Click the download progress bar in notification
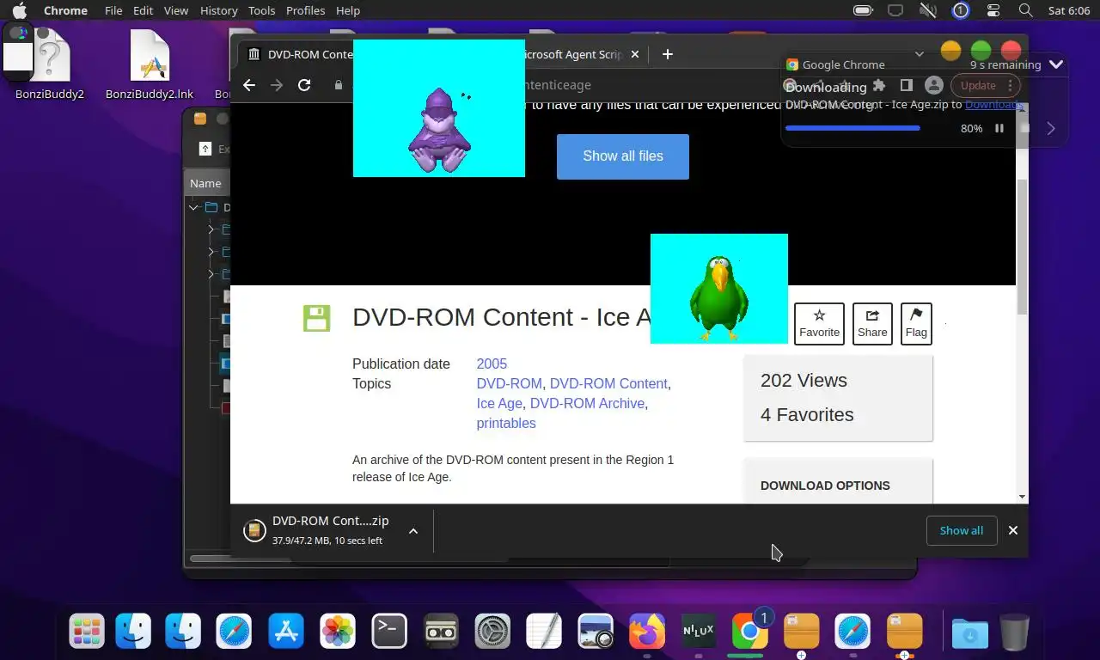1100x660 pixels. (852, 128)
